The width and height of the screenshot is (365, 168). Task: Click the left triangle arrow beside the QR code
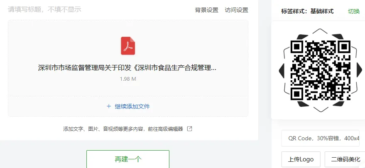pos(282,70)
